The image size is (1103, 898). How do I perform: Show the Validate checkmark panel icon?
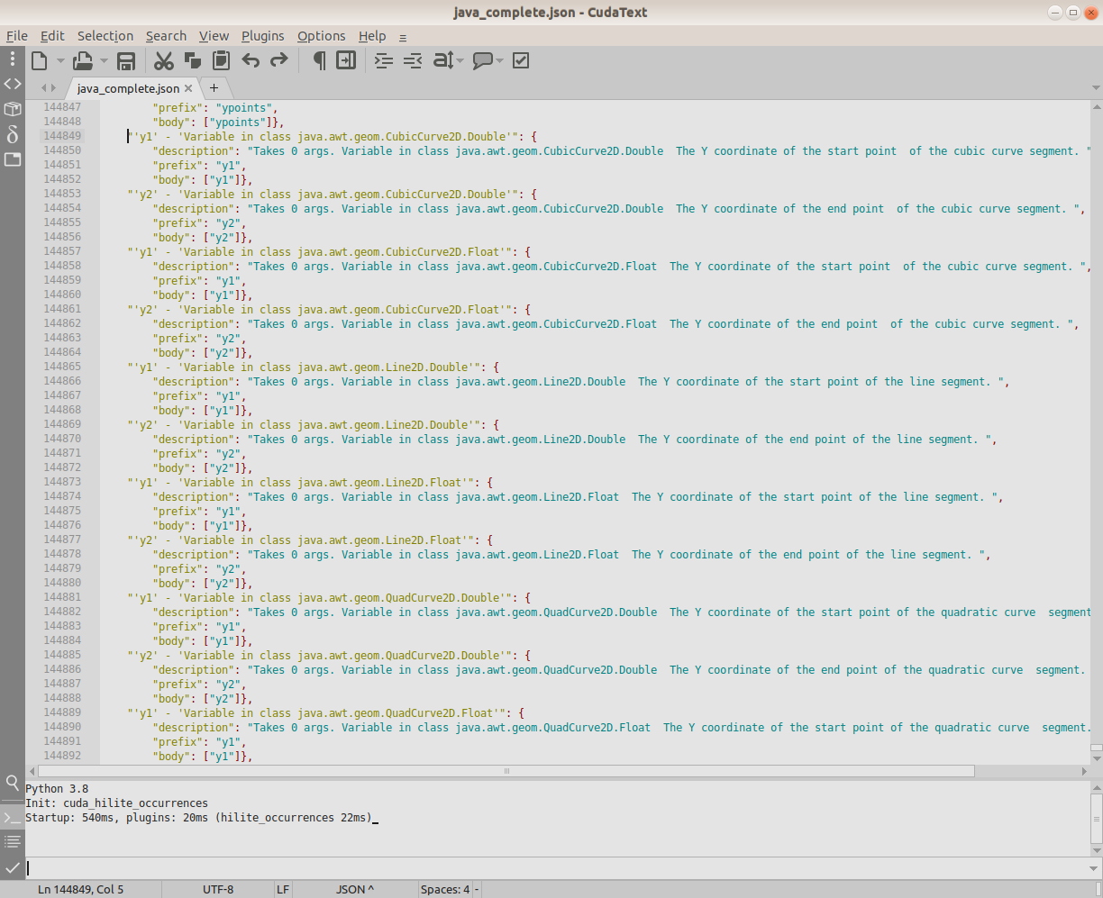click(12, 867)
